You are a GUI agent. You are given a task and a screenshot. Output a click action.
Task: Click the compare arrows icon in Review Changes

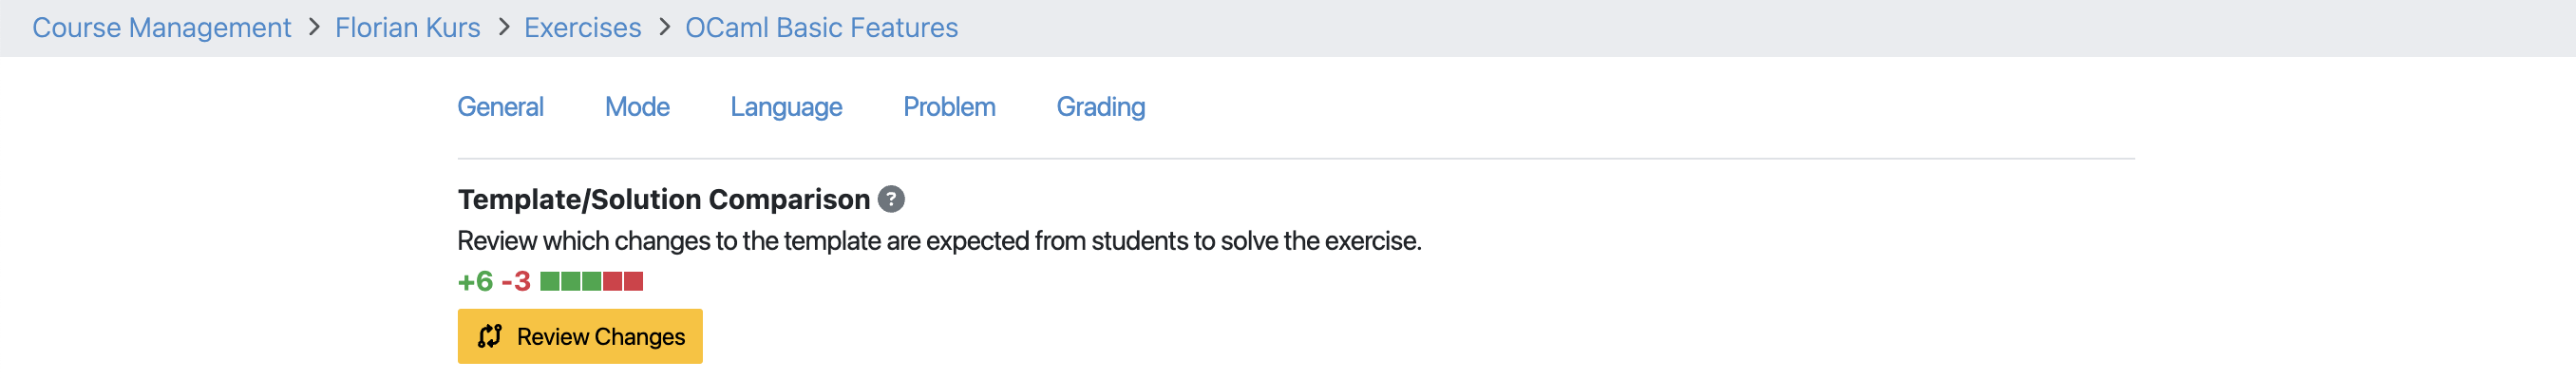[x=489, y=337]
